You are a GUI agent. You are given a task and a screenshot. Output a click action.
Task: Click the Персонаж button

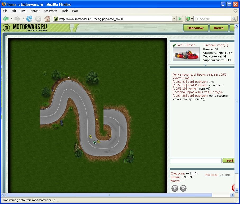click(x=196, y=28)
